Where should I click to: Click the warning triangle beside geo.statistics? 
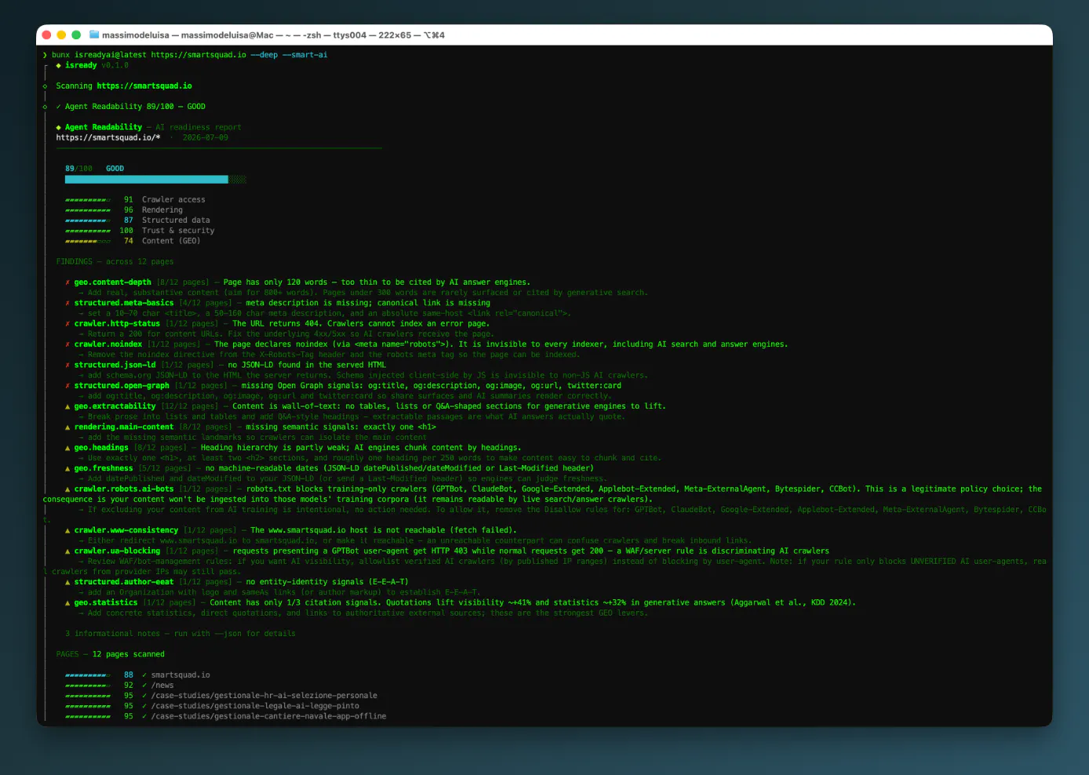click(x=67, y=603)
